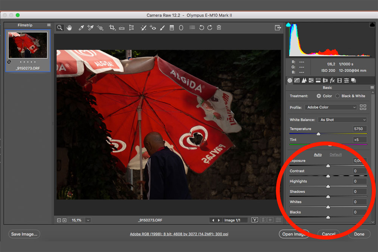This screenshot has width=378, height=252.
Task: Rotate image counterclockwise
Action: click(x=201, y=28)
